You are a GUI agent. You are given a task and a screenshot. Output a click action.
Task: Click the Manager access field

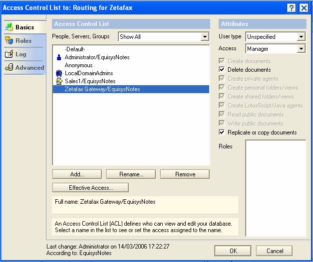(x=275, y=49)
